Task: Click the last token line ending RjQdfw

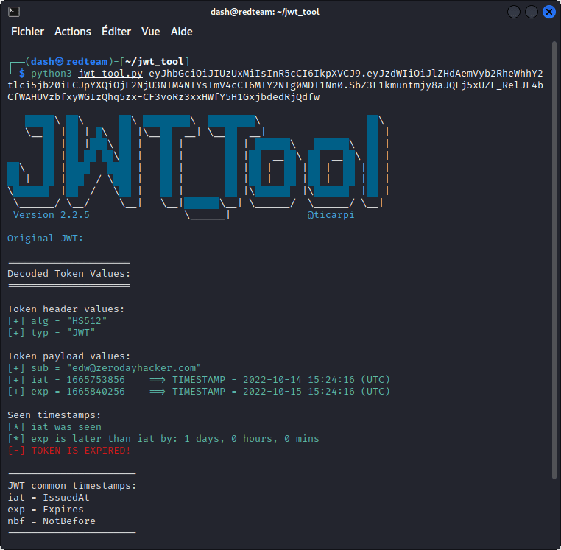Action: pos(163,97)
